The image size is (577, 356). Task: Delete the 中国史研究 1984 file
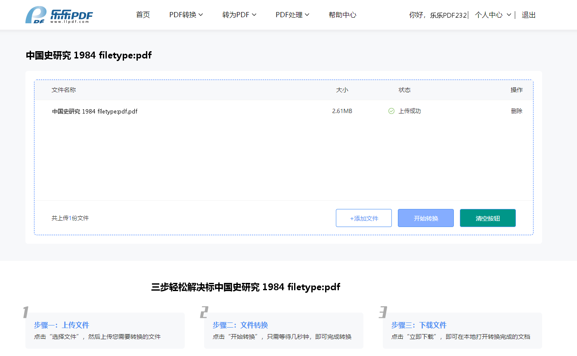click(x=517, y=111)
